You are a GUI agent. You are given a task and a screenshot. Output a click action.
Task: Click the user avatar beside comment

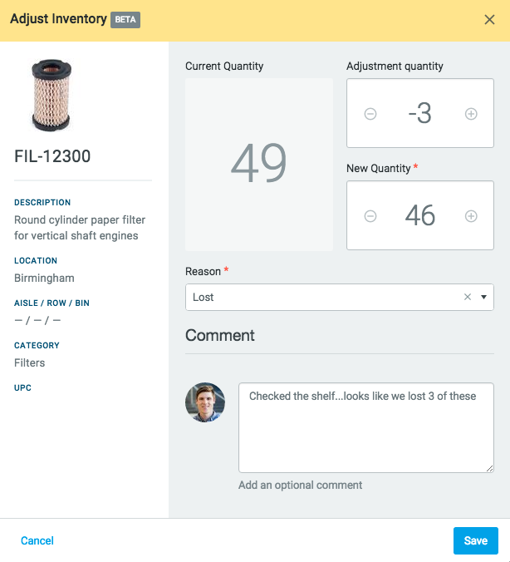205,402
